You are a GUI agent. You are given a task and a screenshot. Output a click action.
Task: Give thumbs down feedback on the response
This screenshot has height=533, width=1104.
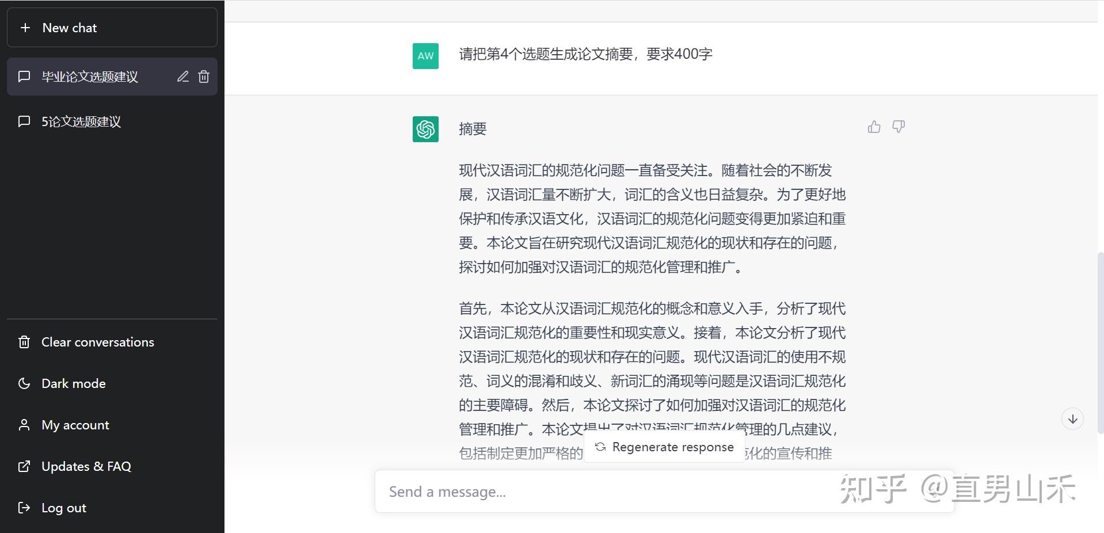coord(898,126)
